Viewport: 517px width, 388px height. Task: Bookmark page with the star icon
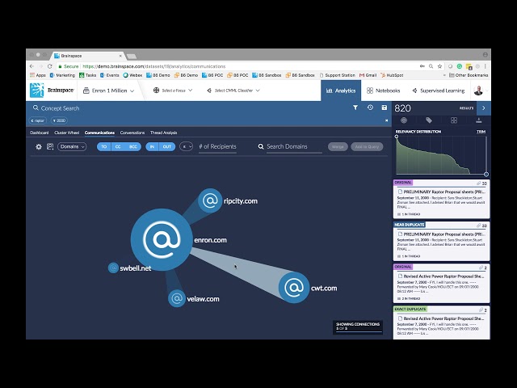[439, 66]
